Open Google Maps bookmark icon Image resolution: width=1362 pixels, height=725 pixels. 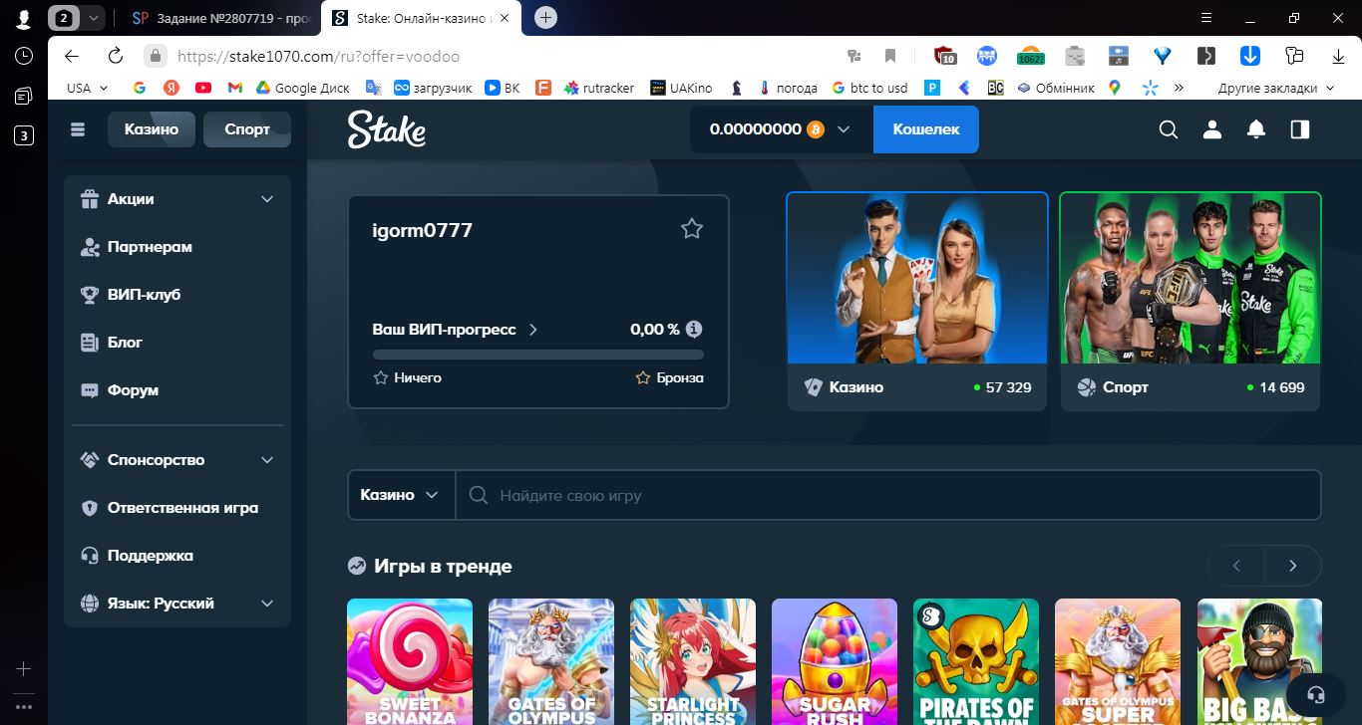coord(1114,88)
